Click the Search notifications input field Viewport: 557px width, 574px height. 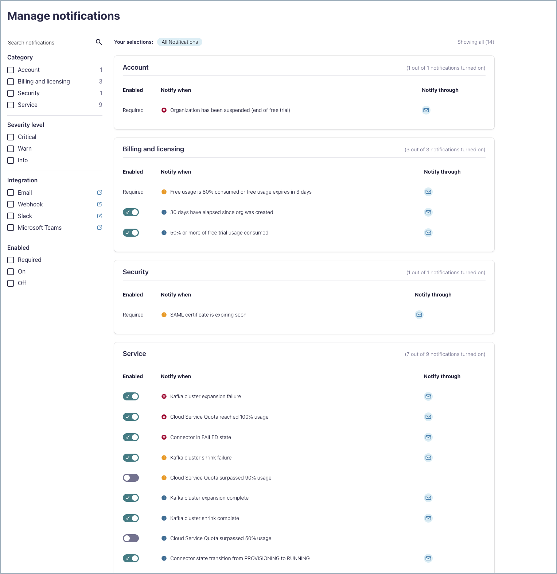click(49, 43)
